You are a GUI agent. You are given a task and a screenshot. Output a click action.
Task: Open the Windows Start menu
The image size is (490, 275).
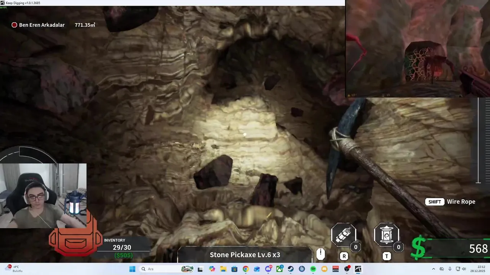pos(132,269)
